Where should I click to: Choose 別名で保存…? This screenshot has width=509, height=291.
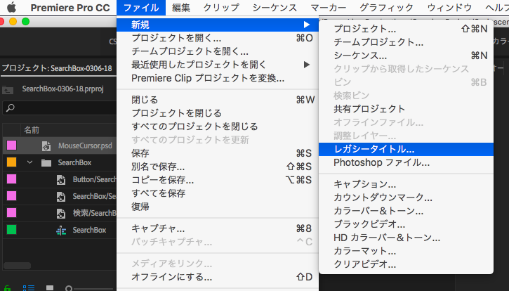(218, 167)
